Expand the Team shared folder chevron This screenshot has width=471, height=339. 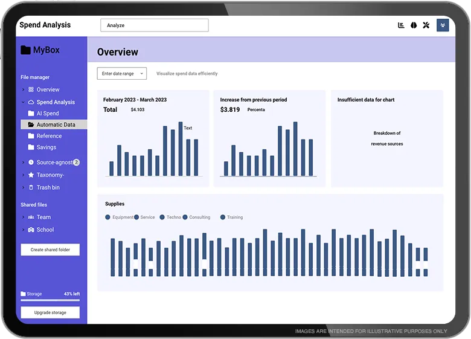coord(23,217)
